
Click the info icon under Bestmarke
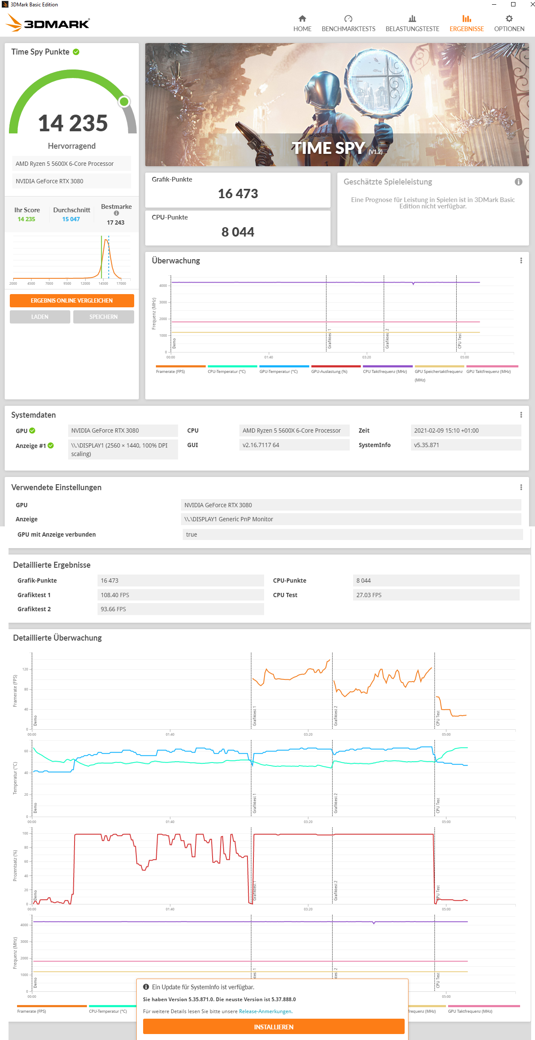[x=116, y=213]
